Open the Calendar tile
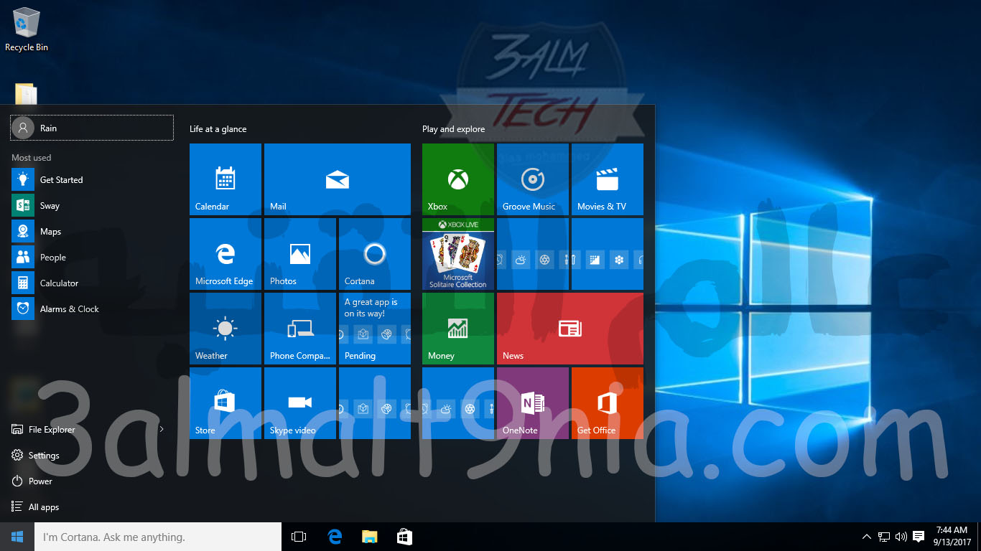This screenshot has width=981, height=551. pyautogui.click(x=226, y=179)
